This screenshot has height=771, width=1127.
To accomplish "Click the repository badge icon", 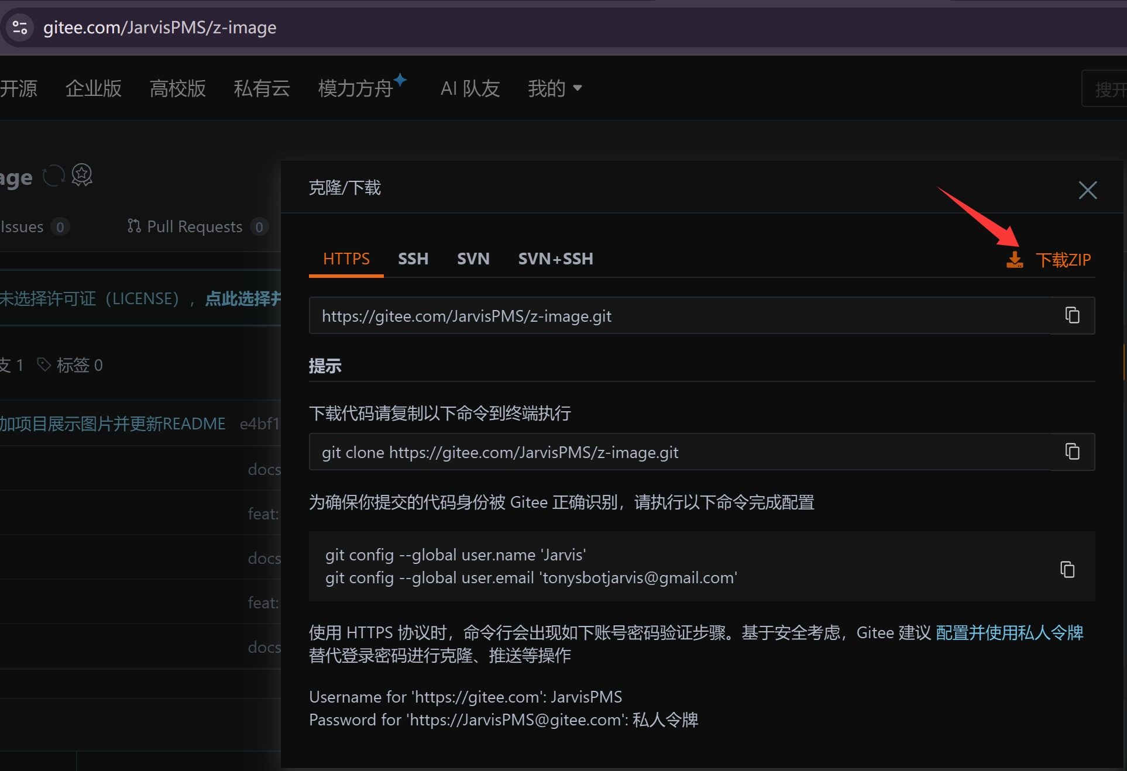I will (82, 175).
